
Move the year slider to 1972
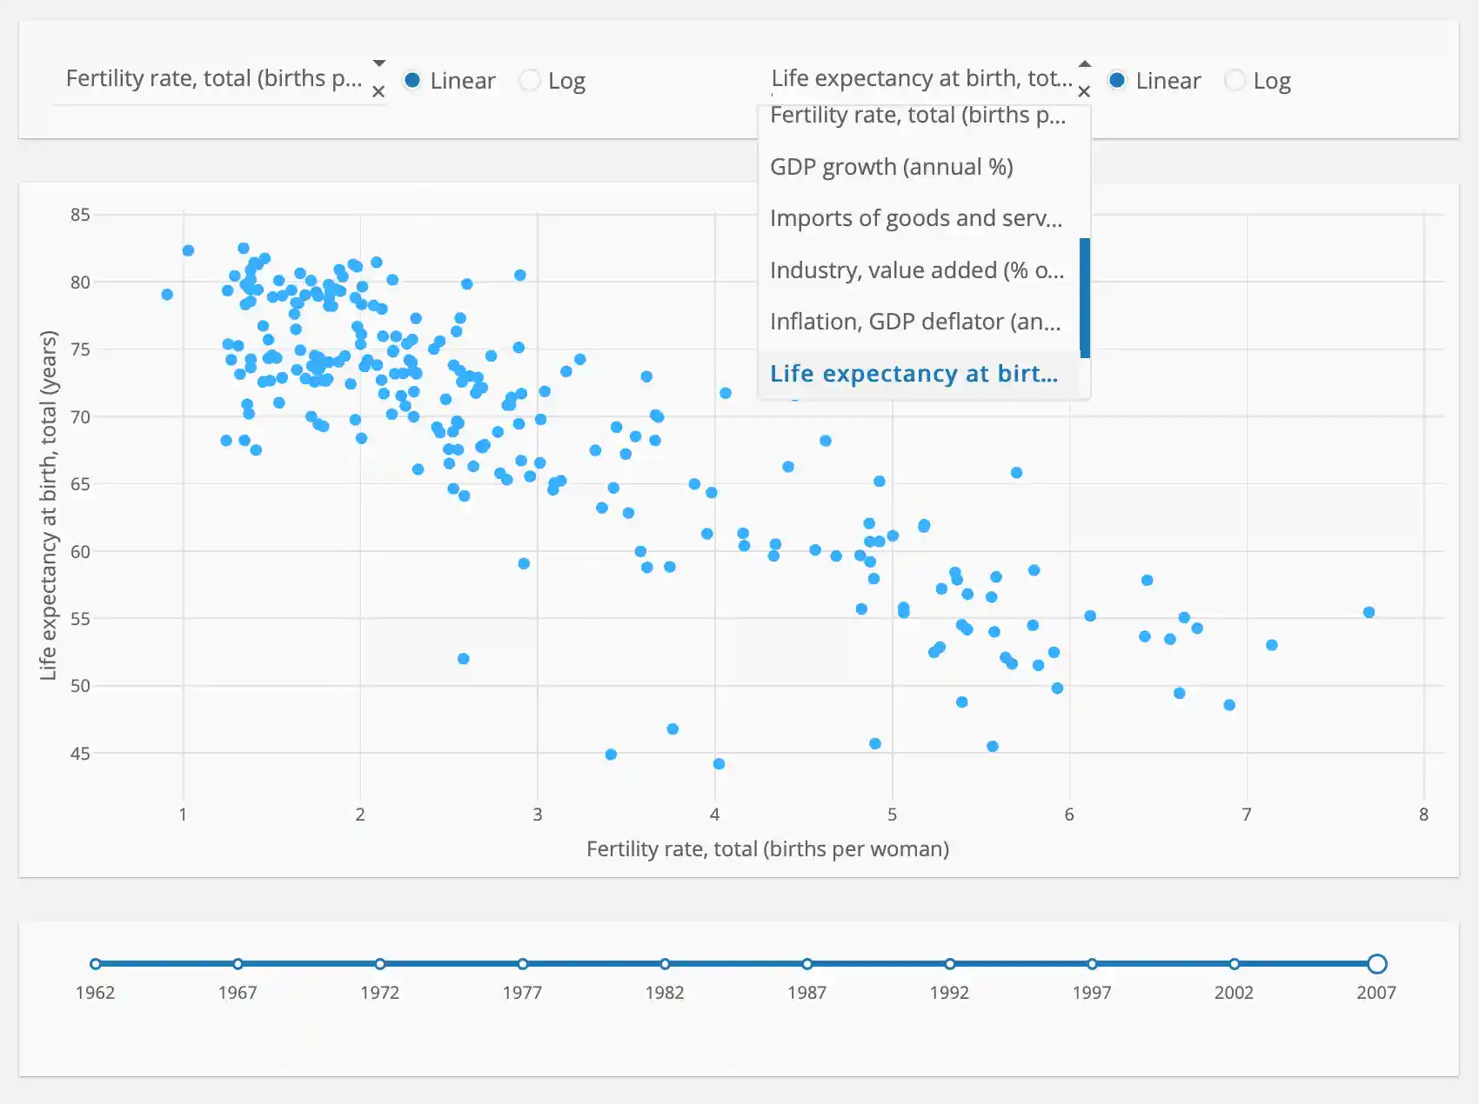pos(380,964)
